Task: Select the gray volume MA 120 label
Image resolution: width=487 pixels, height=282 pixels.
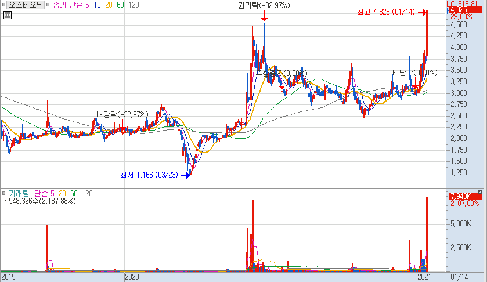Action: (x=87, y=193)
